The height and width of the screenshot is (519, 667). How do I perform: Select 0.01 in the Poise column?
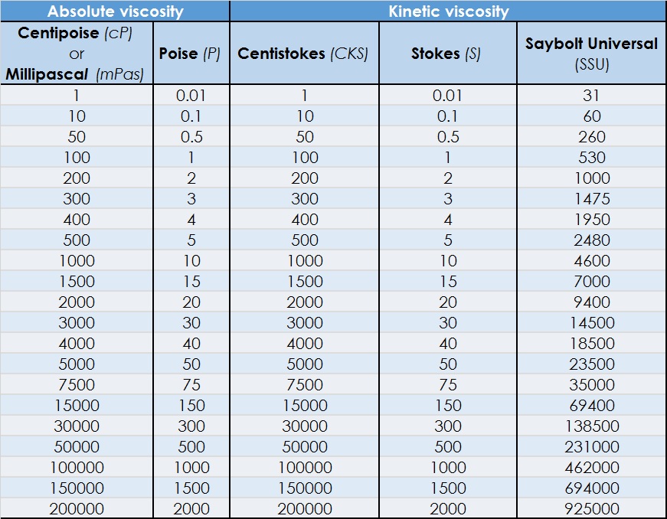191,95
